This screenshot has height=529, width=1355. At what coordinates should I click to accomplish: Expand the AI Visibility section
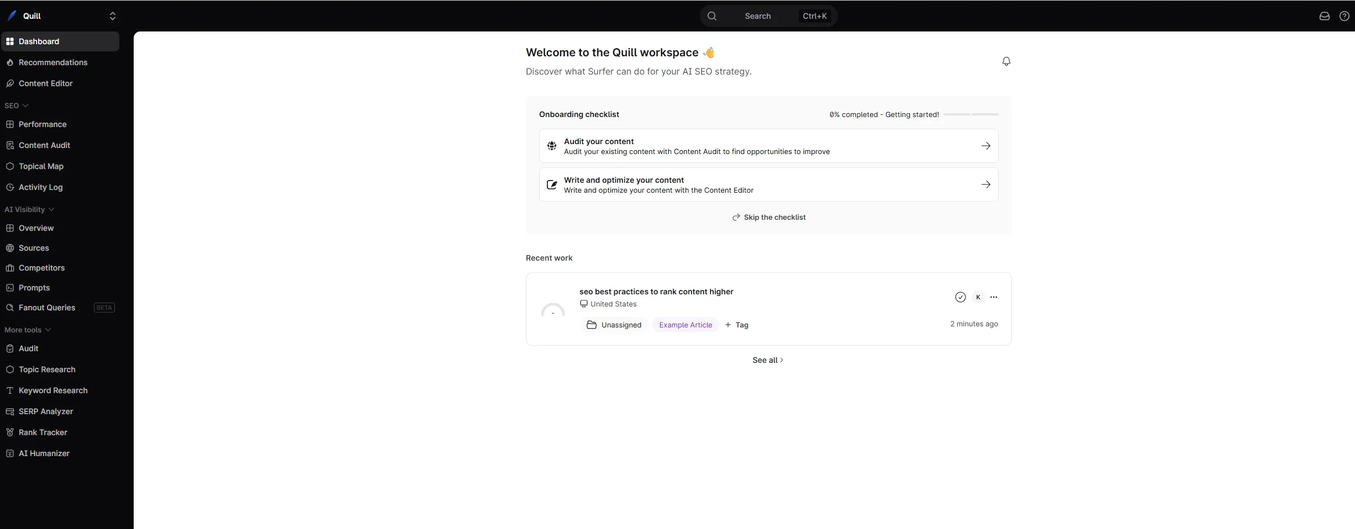pyautogui.click(x=29, y=209)
